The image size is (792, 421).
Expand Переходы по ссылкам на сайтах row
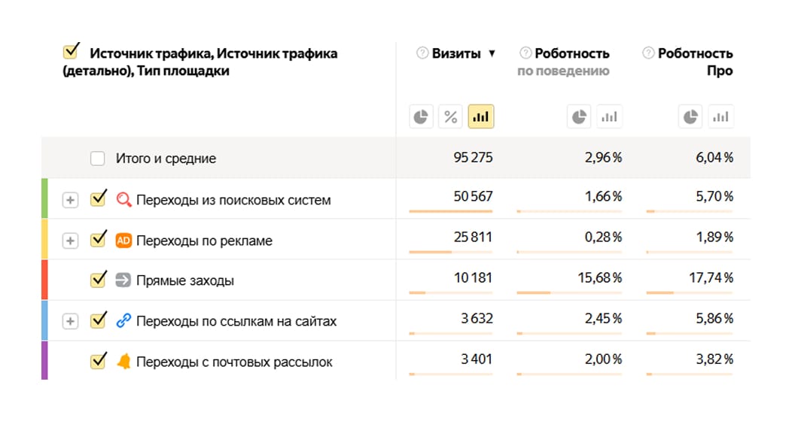(70, 321)
